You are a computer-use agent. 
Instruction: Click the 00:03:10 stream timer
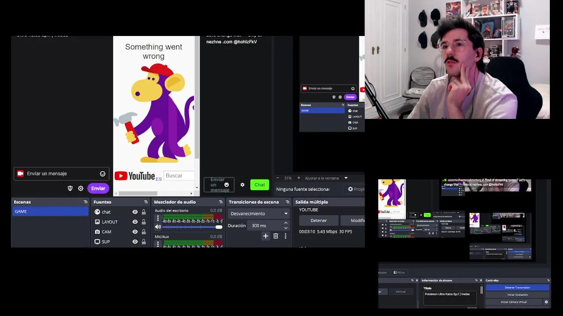(307, 232)
